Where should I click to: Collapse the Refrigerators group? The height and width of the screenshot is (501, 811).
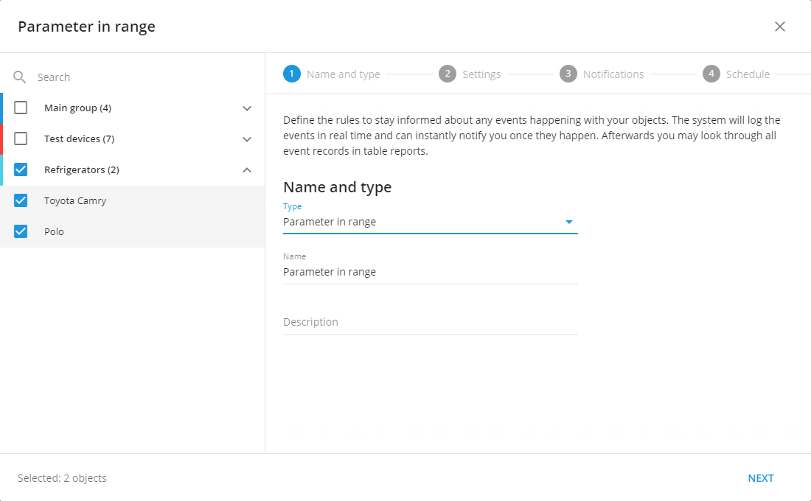point(247,169)
